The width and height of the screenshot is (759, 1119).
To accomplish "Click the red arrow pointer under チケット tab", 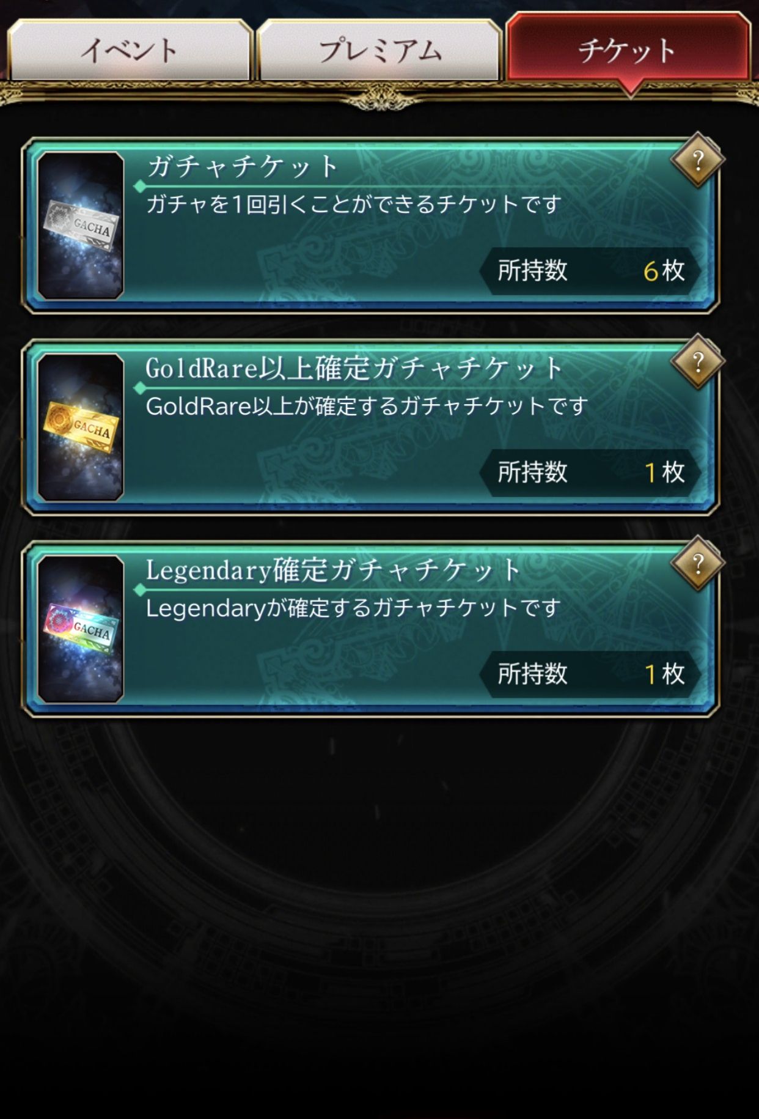I will point(629,88).
